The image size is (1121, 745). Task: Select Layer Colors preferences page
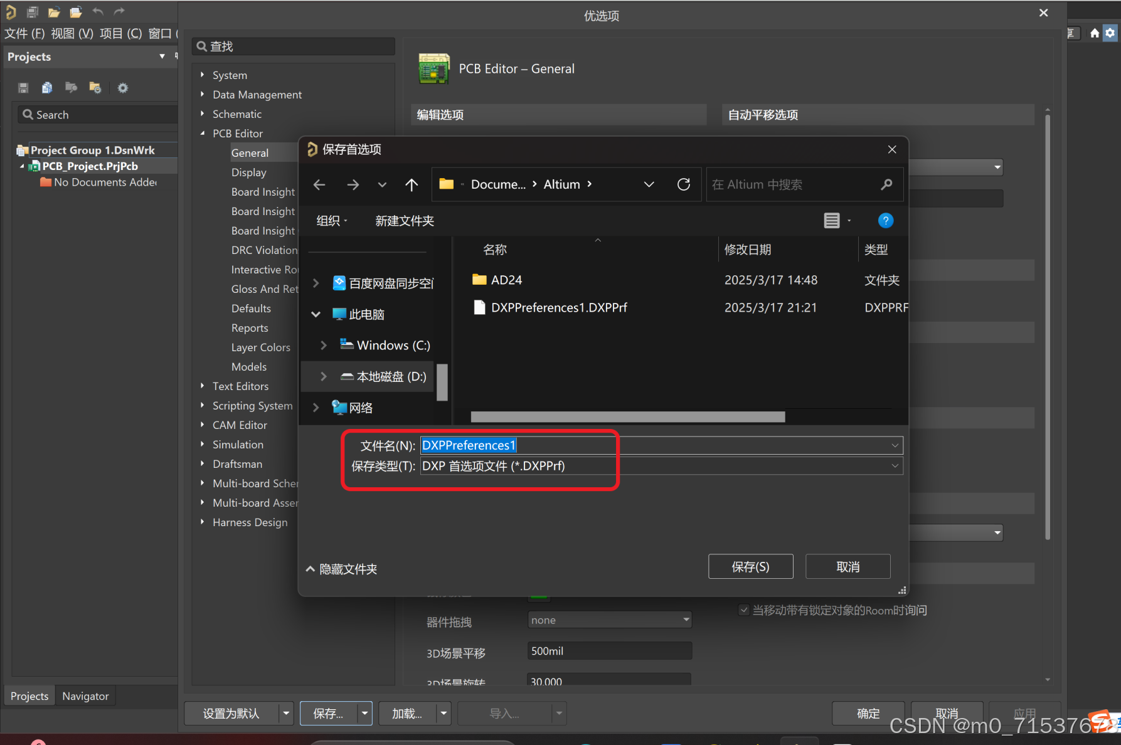[261, 347]
